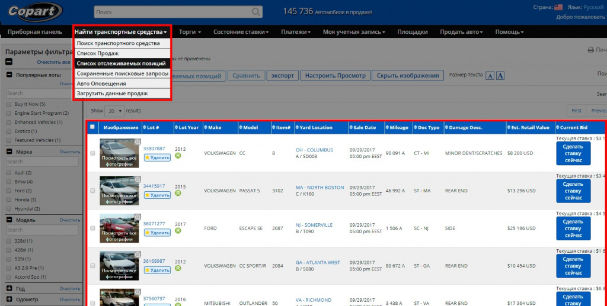Screen dimensions: 607x306
Task: Check the Buy It Now filter
Action: click(9, 104)
